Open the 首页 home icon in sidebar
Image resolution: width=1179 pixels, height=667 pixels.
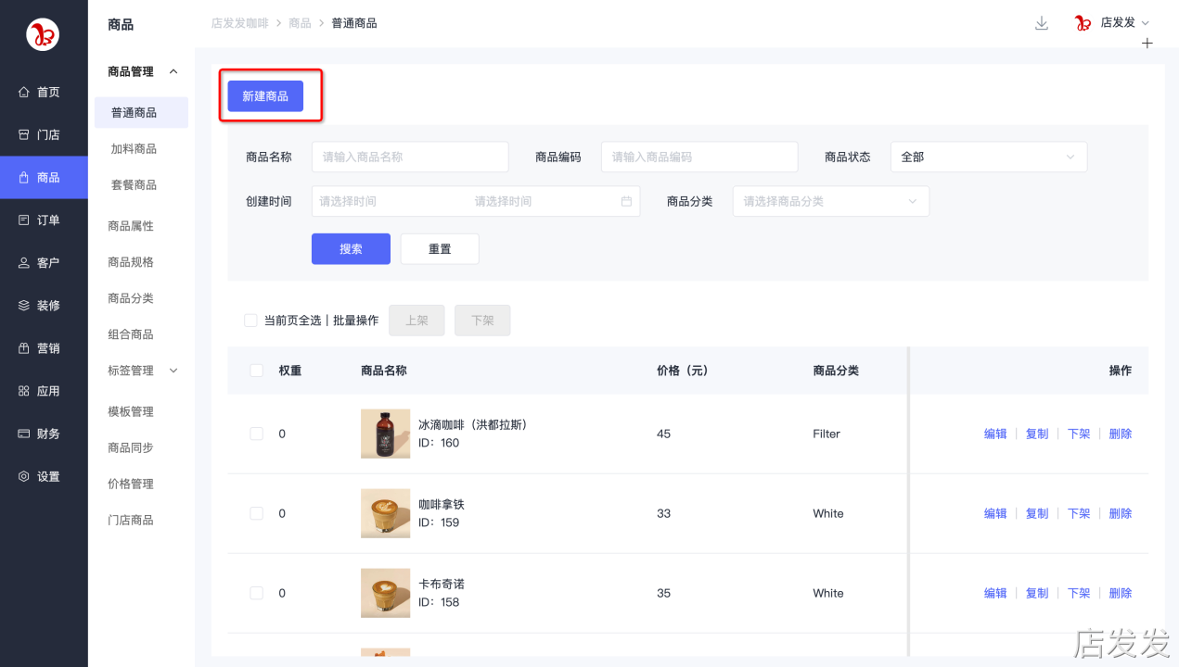point(24,92)
